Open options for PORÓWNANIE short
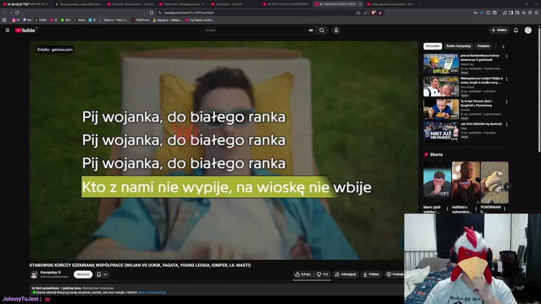The width and height of the screenshot is (541, 304). [504, 209]
